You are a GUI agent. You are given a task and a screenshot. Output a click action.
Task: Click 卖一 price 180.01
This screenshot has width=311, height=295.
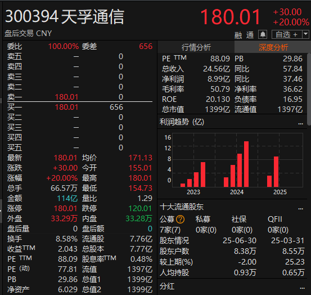click(x=66, y=97)
